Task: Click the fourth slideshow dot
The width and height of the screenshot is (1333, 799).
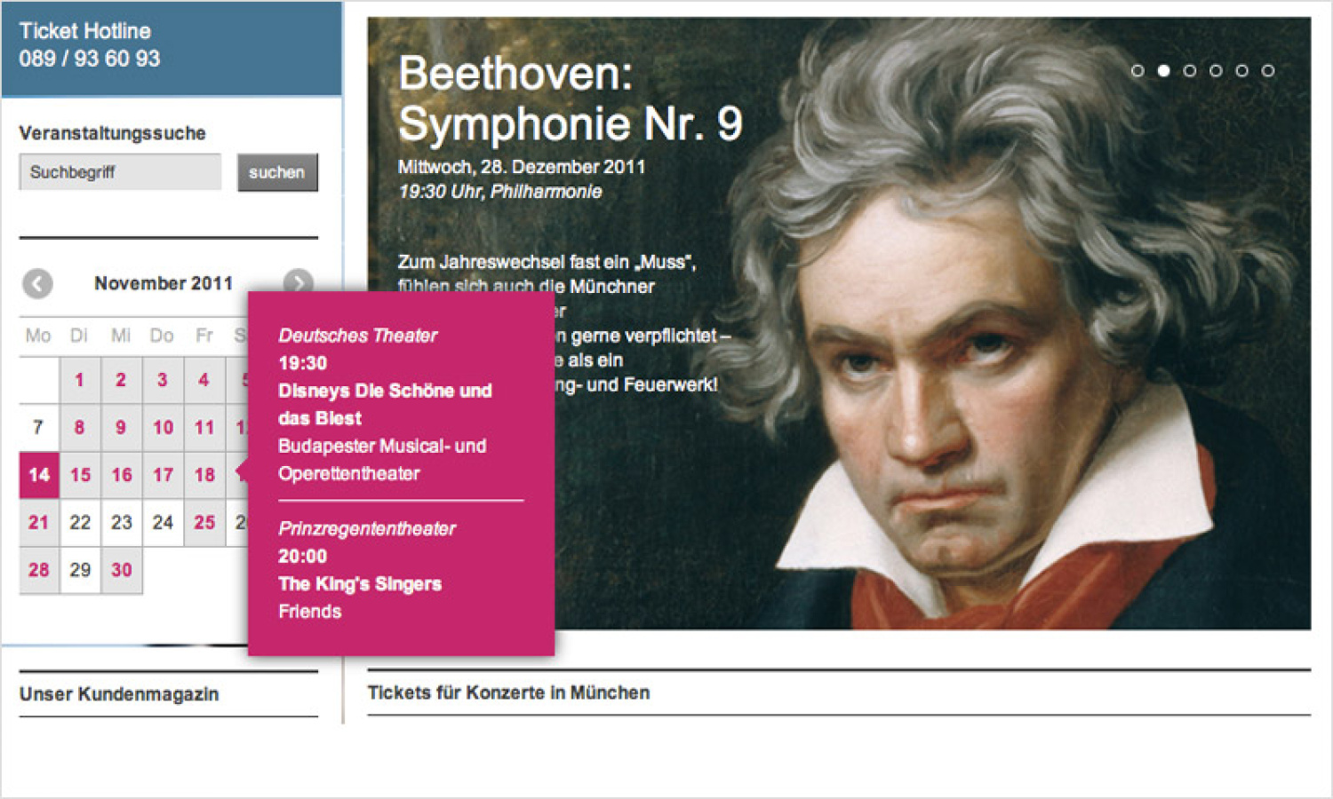Action: pyautogui.click(x=1217, y=71)
